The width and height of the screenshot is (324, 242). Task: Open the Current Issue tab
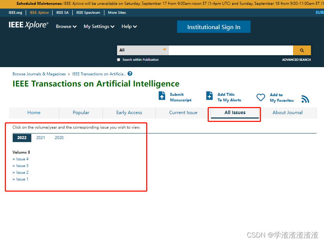click(183, 113)
